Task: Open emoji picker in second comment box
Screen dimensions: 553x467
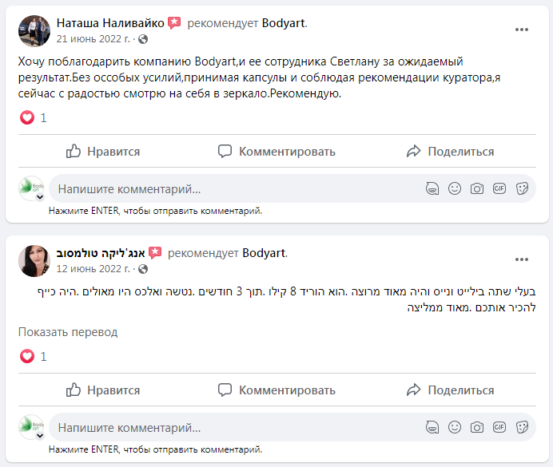Action: coord(455,427)
